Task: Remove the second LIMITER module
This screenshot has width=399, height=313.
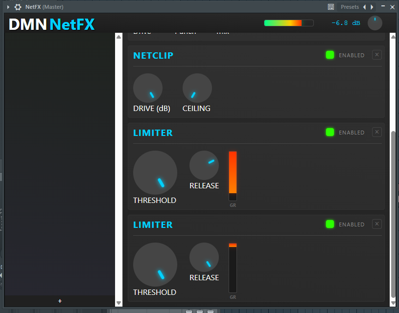Action: click(x=377, y=224)
